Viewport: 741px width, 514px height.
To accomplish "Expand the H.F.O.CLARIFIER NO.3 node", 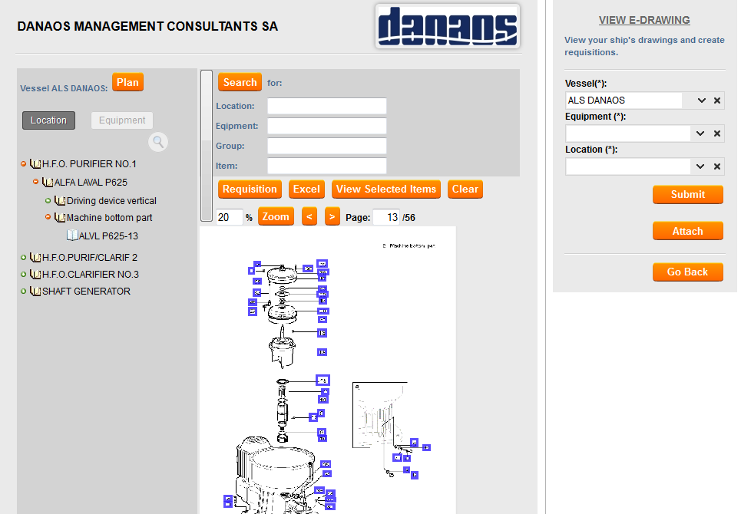I will (x=23, y=274).
